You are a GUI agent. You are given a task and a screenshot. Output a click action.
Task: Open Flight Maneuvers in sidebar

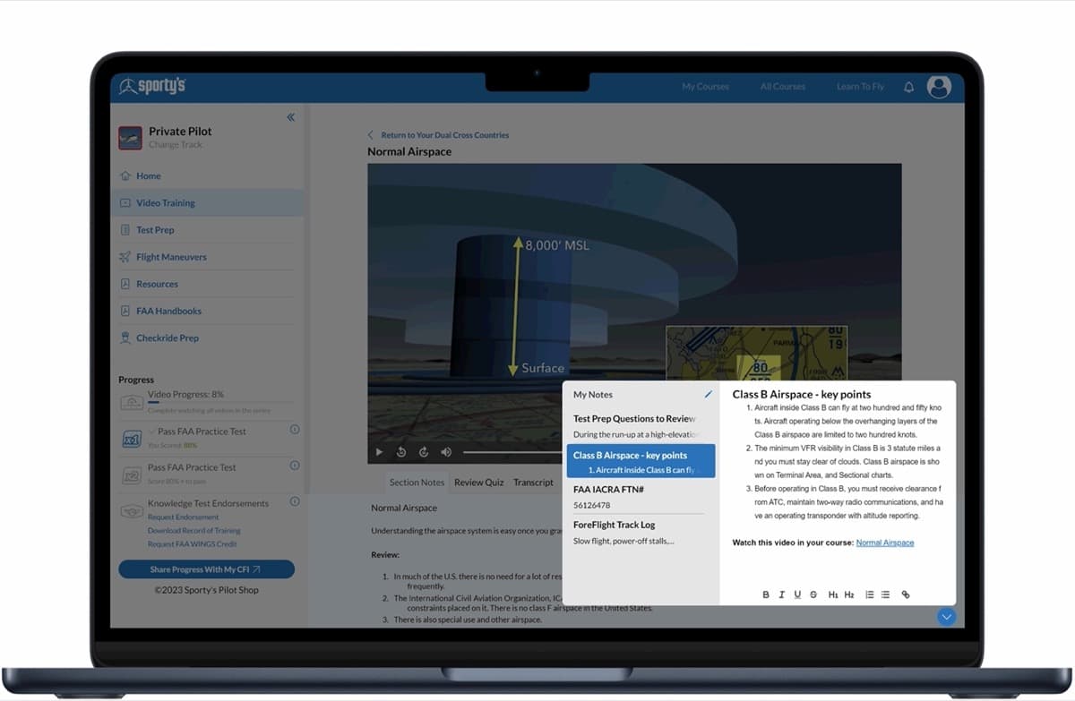pos(171,257)
